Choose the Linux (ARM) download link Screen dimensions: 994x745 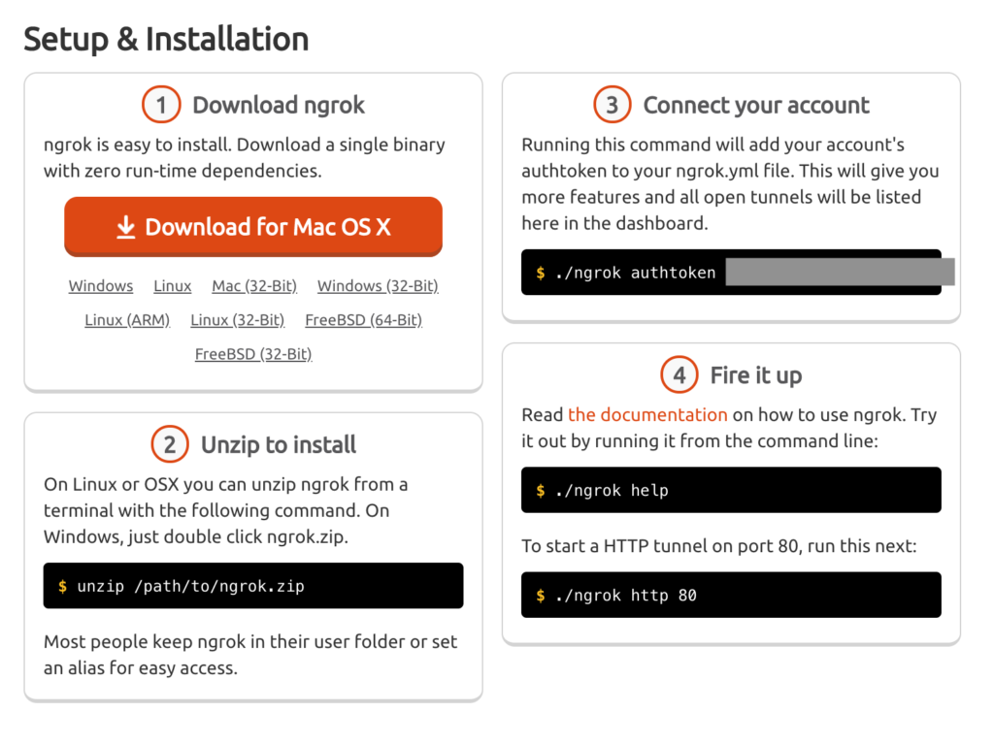[x=127, y=320]
